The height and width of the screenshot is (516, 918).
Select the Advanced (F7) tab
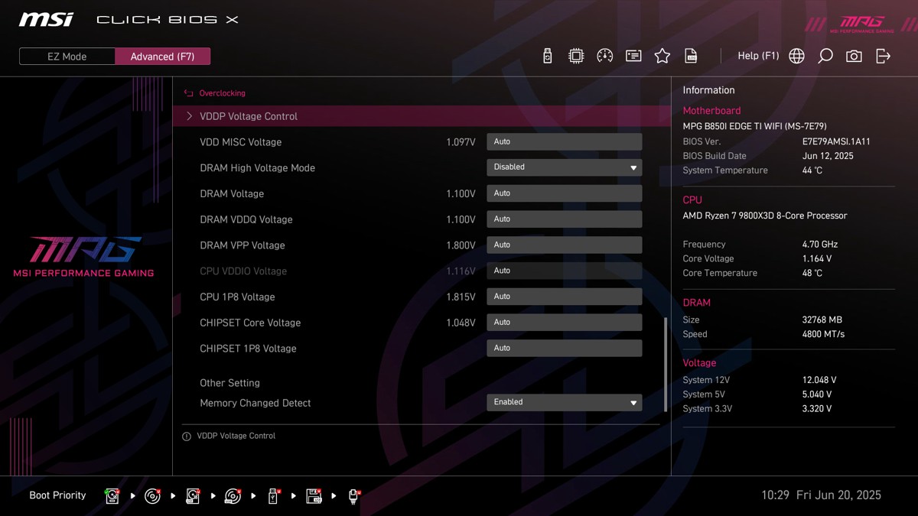click(163, 57)
